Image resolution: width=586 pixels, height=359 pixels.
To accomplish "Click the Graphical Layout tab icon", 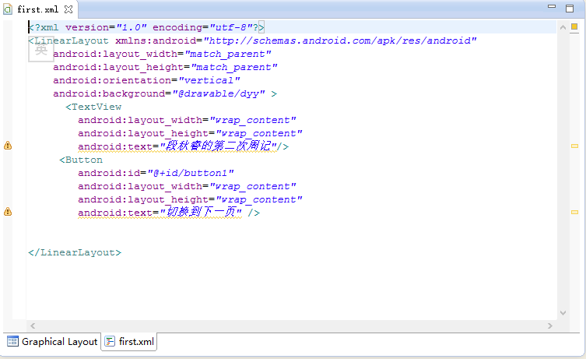I will (12, 341).
